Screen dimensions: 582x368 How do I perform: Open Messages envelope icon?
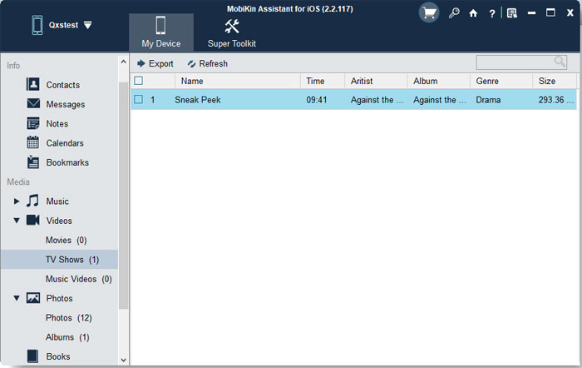[33, 104]
